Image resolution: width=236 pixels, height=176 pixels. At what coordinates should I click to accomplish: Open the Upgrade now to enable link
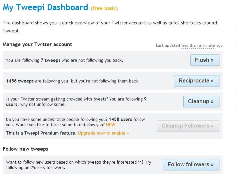tap(103, 133)
